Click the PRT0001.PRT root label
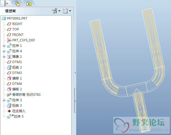The width and height of the screenshot is (171, 135). tap(17, 19)
